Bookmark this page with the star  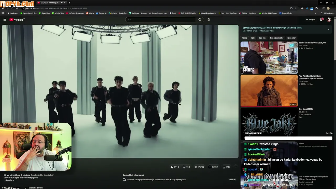click(296, 8)
